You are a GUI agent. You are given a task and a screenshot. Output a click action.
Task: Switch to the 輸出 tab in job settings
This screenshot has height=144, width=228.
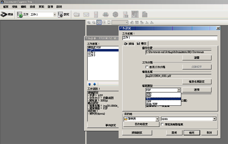[x=142, y=43]
